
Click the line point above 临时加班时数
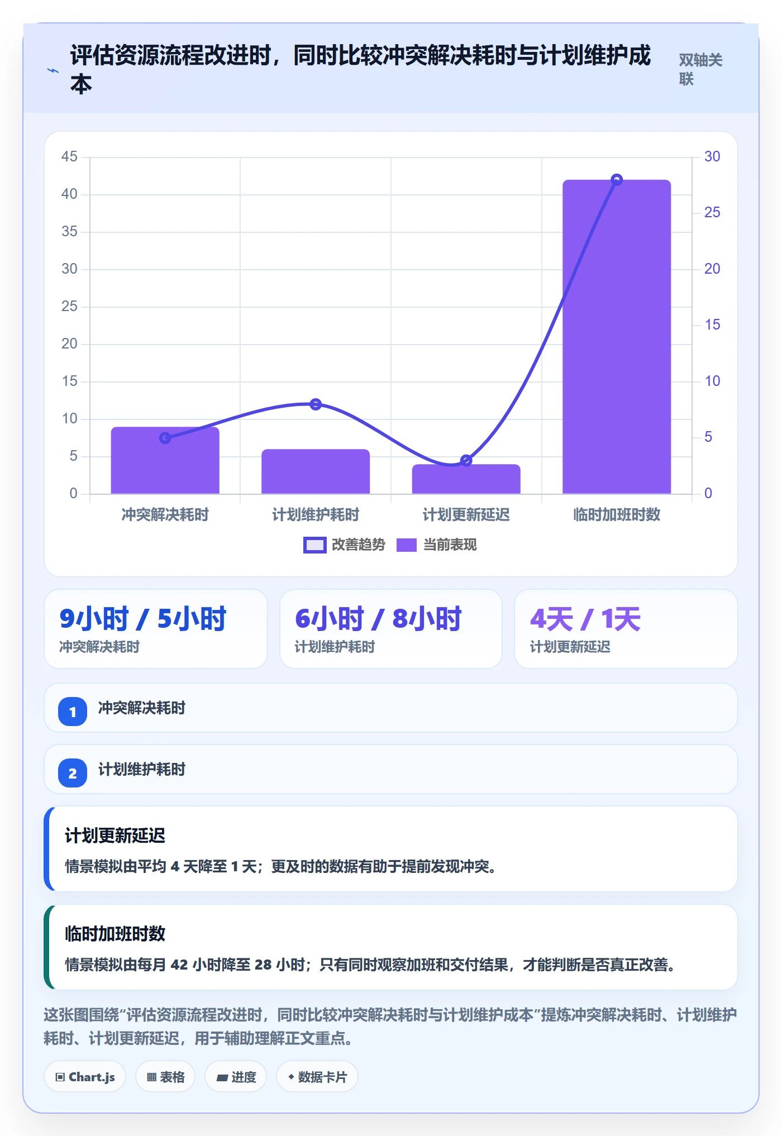click(x=617, y=179)
